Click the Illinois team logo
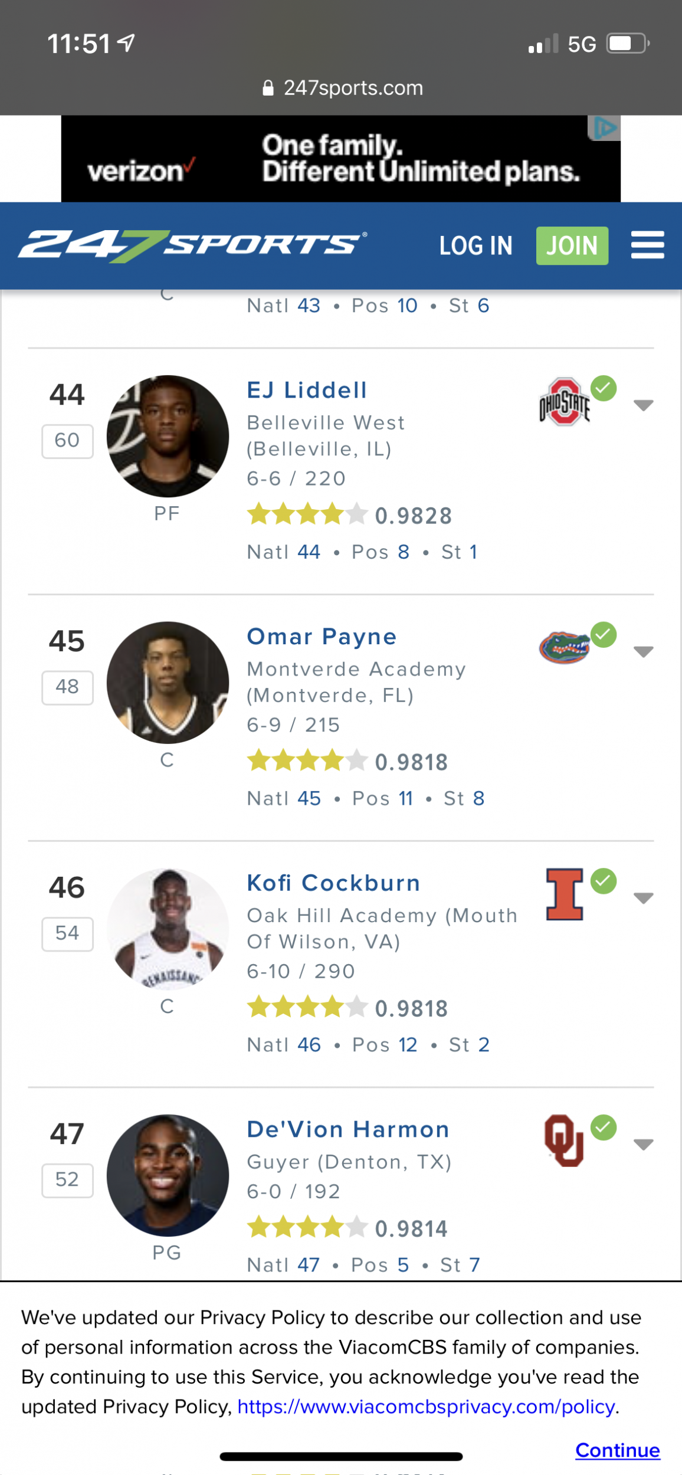This screenshot has height=1475, width=682. (564, 894)
